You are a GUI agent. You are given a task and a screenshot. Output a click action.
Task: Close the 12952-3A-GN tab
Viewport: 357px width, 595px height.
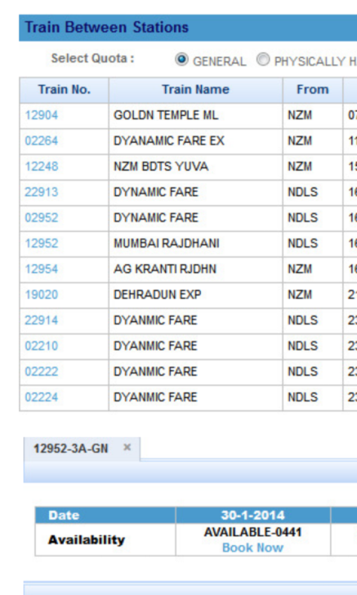(127, 448)
